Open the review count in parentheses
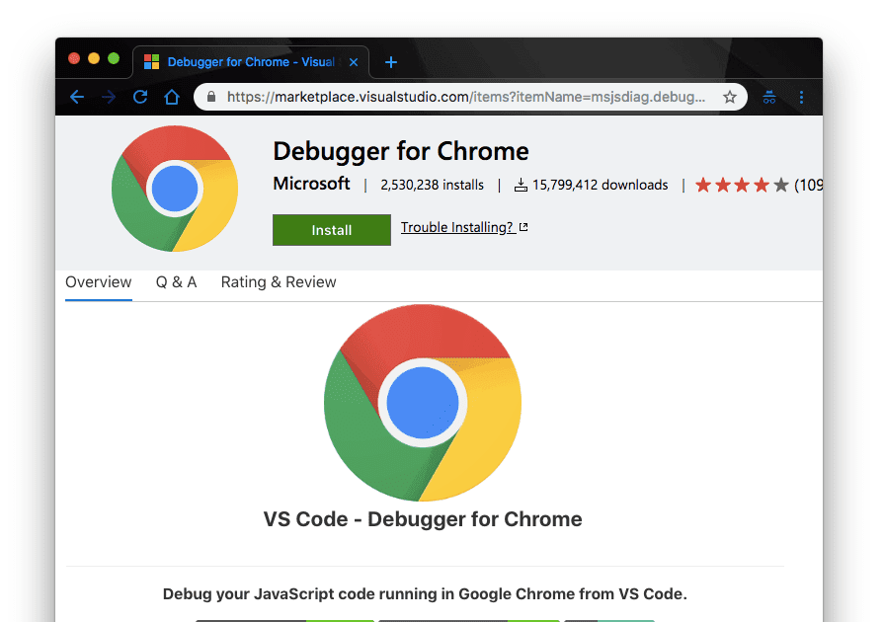Image resolution: width=884 pixels, height=622 pixels. click(809, 185)
